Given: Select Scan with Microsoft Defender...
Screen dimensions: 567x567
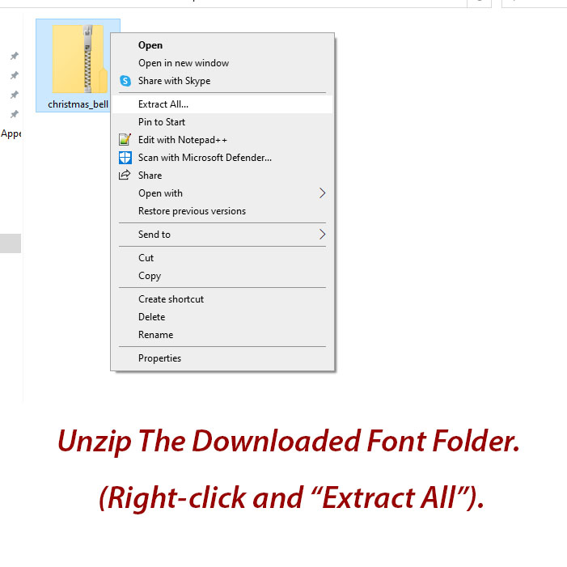Looking at the screenshot, I should (x=222, y=158).
